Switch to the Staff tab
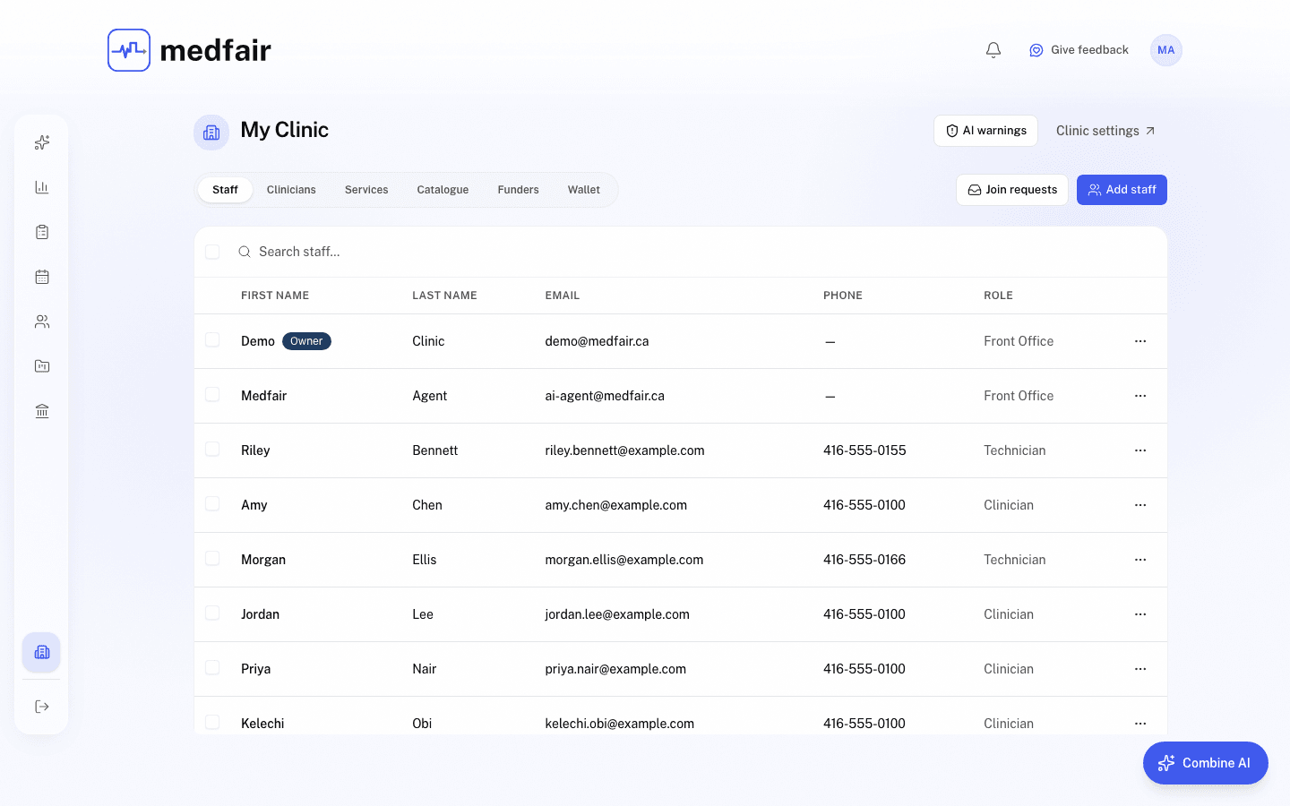 click(x=225, y=190)
